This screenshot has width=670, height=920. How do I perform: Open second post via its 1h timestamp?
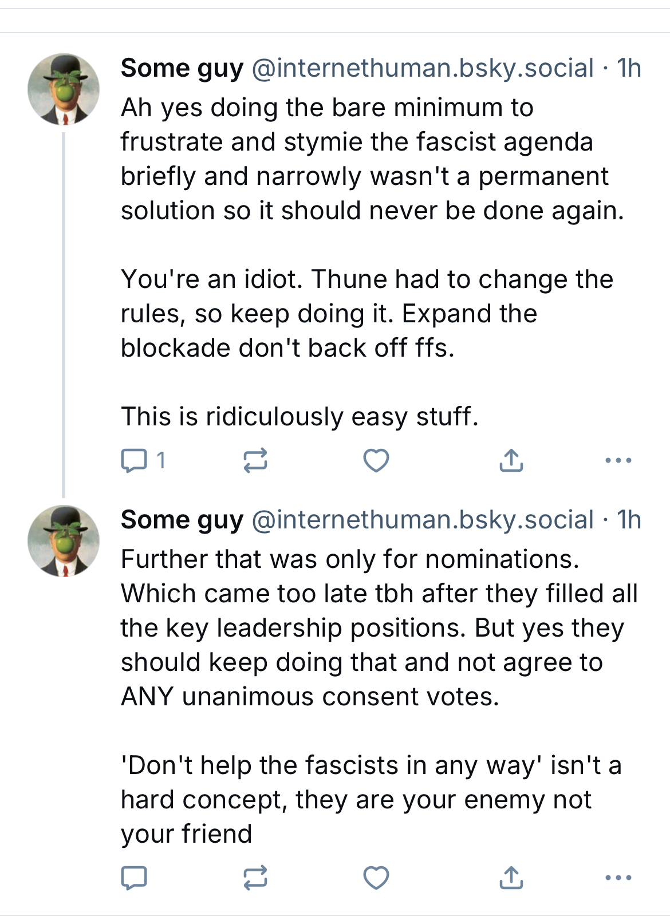629,520
